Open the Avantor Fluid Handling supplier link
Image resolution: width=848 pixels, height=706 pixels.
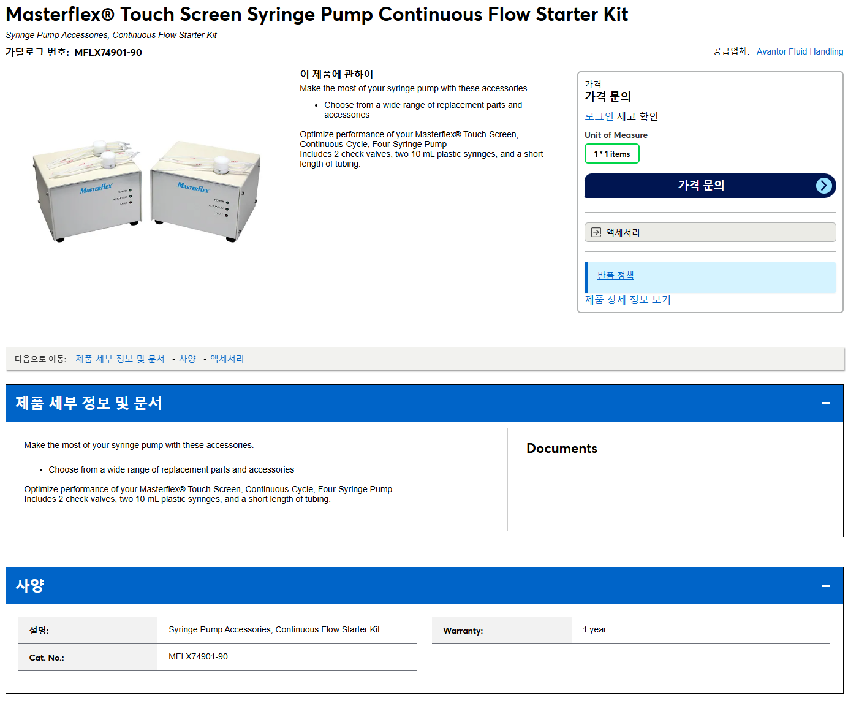[800, 51]
